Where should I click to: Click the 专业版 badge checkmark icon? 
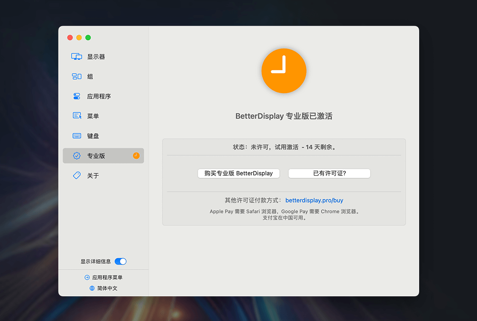77,155
